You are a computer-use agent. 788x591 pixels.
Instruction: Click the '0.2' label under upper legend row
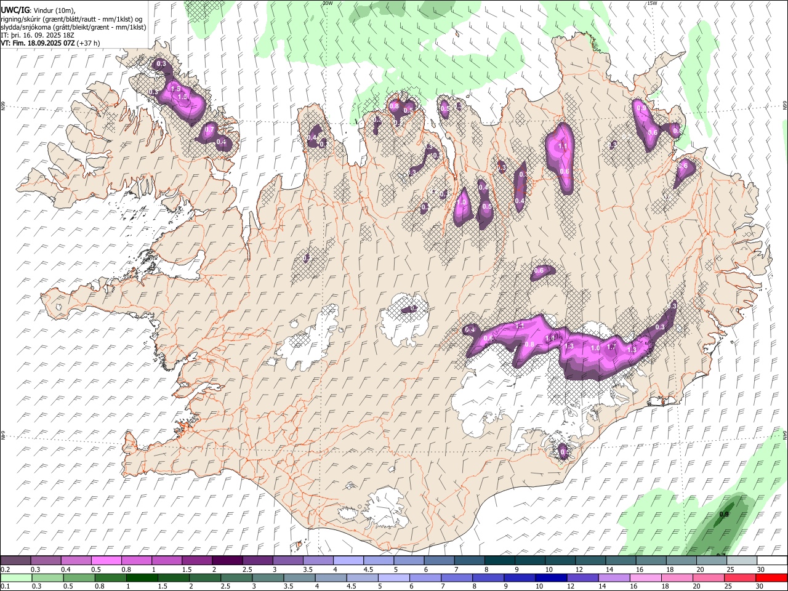pyautogui.click(x=5, y=569)
